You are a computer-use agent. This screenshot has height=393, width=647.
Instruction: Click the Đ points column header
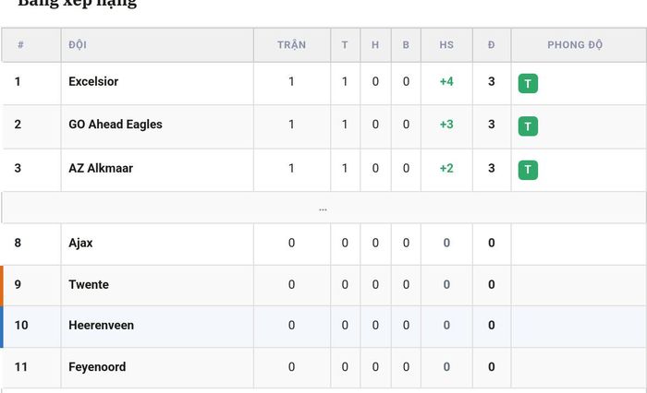[x=491, y=44]
